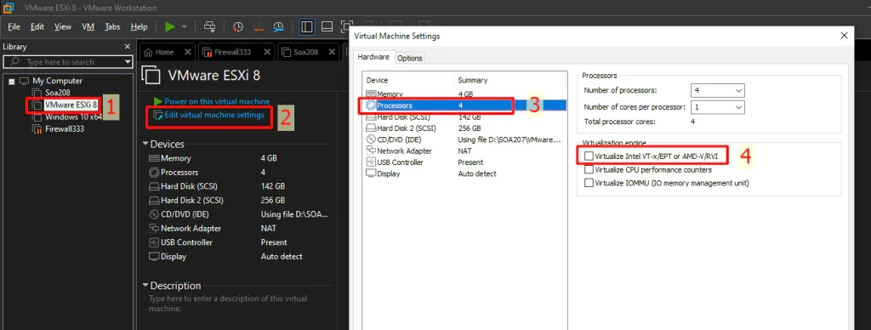The image size is (871, 330).
Task: Click Display icon in Devices summary
Action: pyautogui.click(x=154, y=257)
